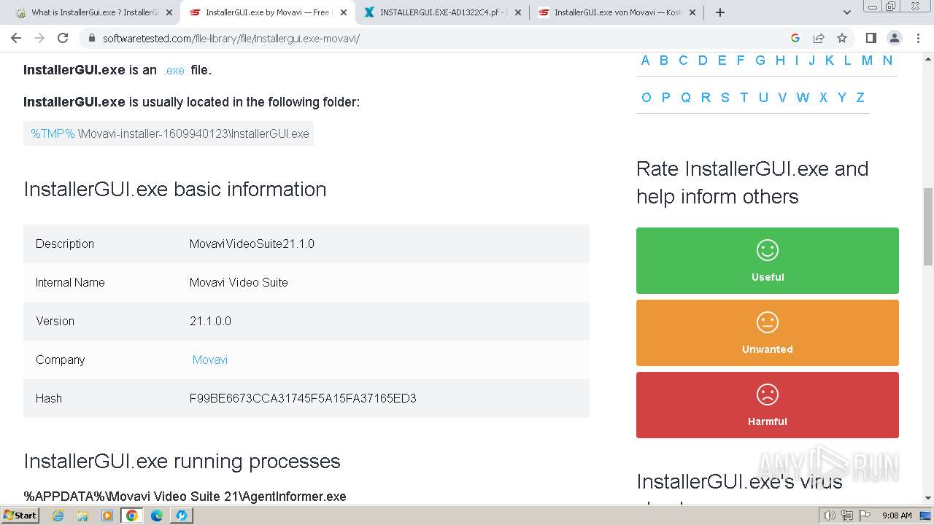This screenshot has height=525, width=934.
Task: Open Chrome profile avatar
Action: click(x=894, y=38)
